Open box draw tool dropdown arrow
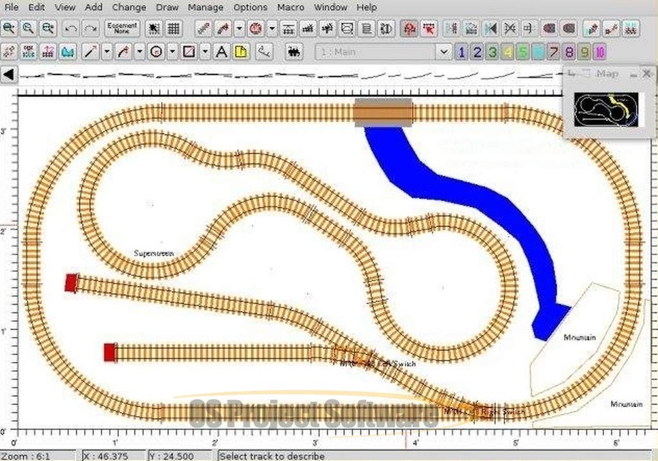This screenshot has width=658, height=461. pyautogui.click(x=205, y=52)
